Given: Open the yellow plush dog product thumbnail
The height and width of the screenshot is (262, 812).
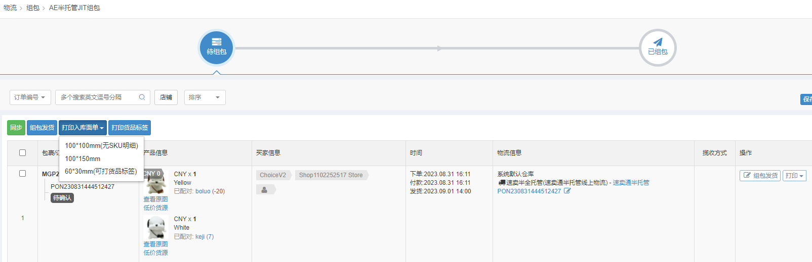Looking at the screenshot, I should [x=156, y=185].
